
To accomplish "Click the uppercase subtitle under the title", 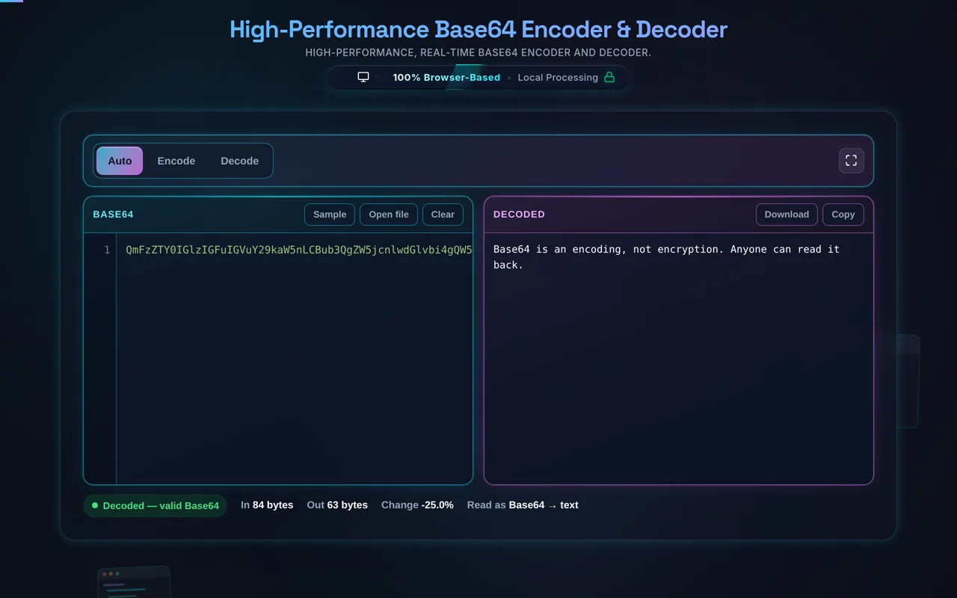I will click(478, 53).
